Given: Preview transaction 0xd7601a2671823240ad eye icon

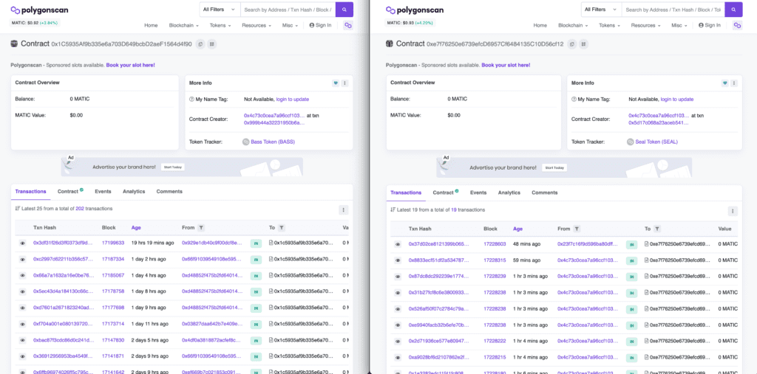Looking at the screenshot, I should point(22,308).
